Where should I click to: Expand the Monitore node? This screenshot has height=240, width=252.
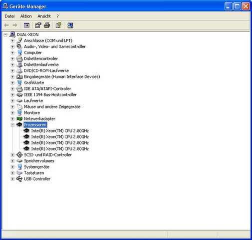pyautogui.click(x=12, y=113)
